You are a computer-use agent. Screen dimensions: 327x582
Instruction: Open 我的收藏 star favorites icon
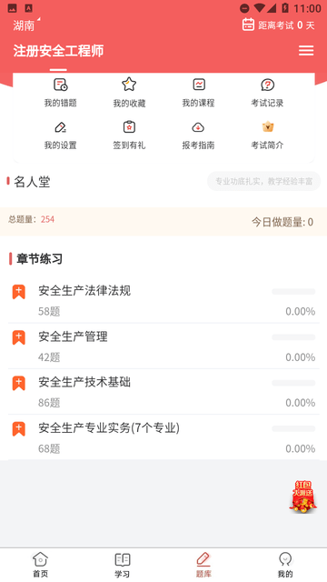129,85
